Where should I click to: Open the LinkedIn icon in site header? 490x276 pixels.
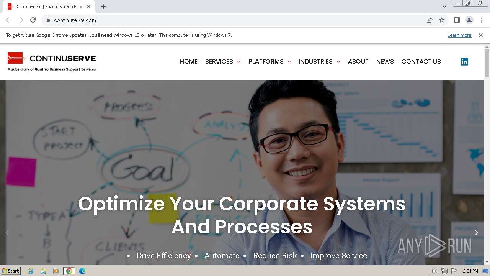[464, 62]
